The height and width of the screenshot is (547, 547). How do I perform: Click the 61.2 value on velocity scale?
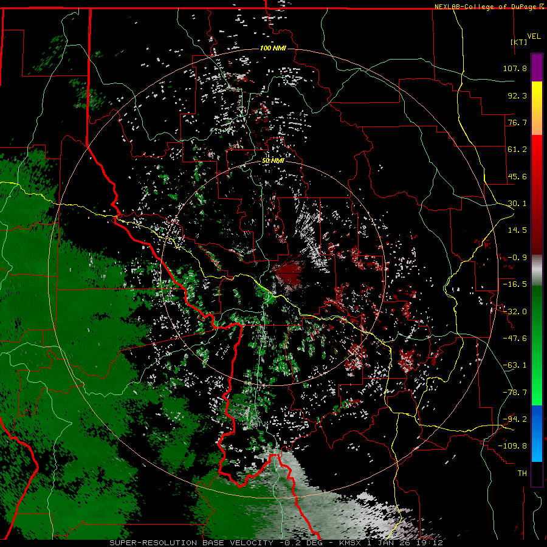[x=517, y=150]
